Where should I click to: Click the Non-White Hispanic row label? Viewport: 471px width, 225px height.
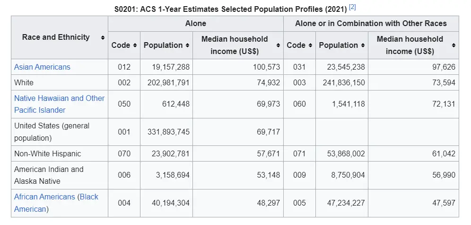pos(47,153)
